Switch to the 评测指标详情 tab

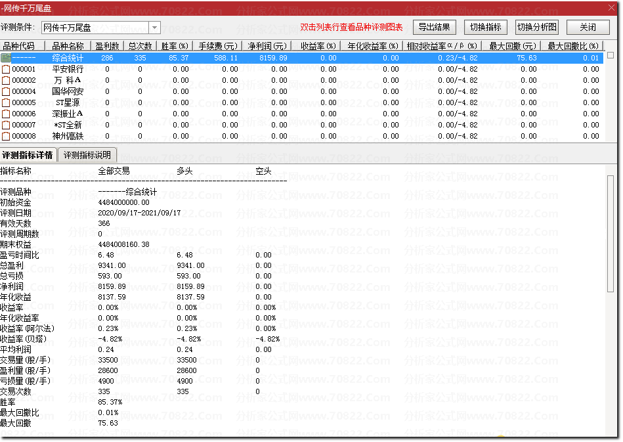pyautogui.click(x=28, y=155)
